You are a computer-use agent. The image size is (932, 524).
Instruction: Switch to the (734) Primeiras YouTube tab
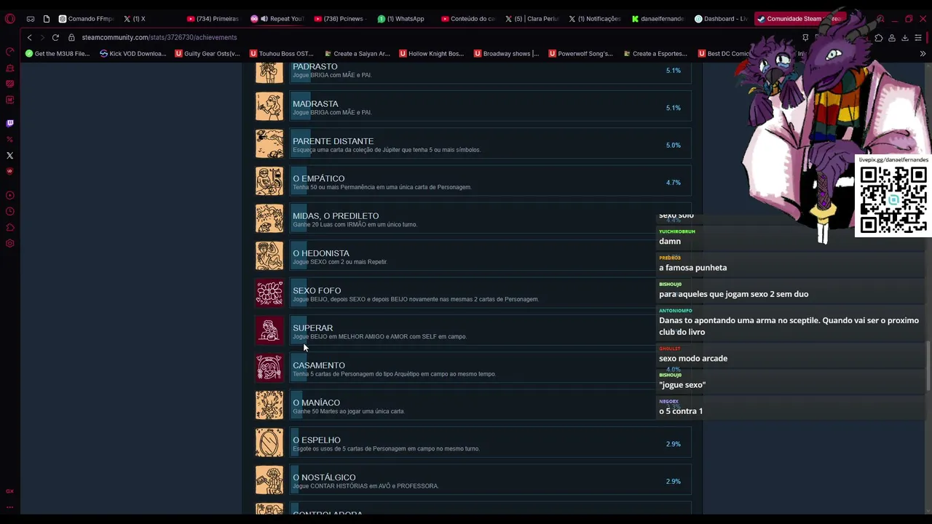tap(213, 19)
